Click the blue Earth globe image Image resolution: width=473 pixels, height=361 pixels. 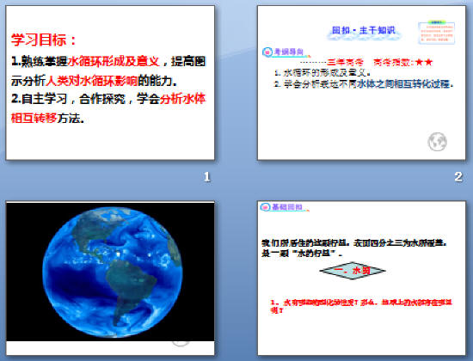click(112, 272)
